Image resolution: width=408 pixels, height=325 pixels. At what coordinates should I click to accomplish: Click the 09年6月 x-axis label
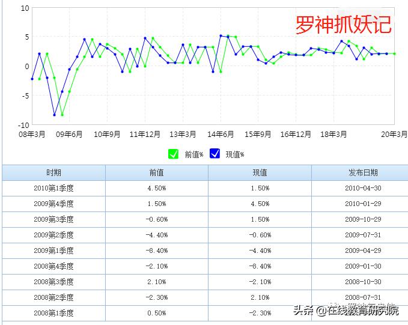[x=69, y=135]
